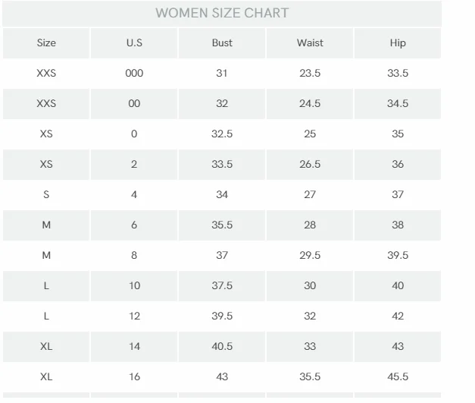The height and width of the screenshot is (403, 475).
Task: Select the Hip column header
Action: [x=398, y=43]
